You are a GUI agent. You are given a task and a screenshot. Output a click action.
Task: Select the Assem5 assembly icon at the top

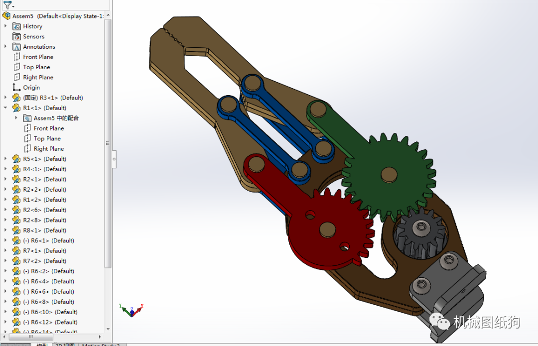pyautogui.click(x=7, y=15)
